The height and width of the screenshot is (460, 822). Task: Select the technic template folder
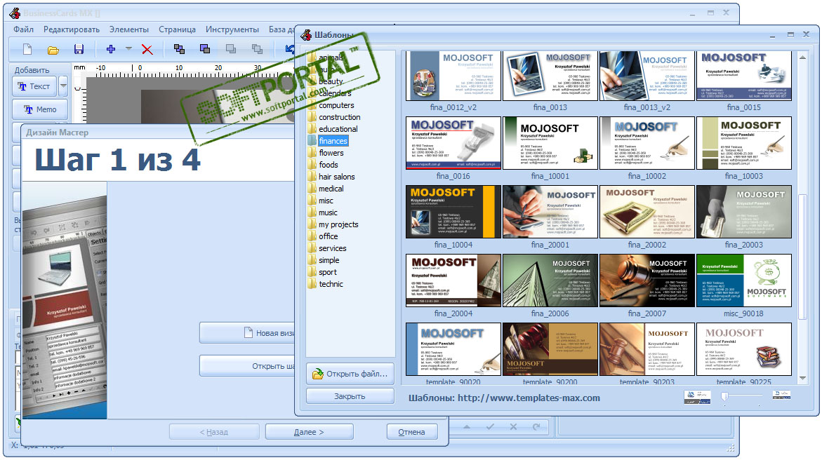click(331, 284)
